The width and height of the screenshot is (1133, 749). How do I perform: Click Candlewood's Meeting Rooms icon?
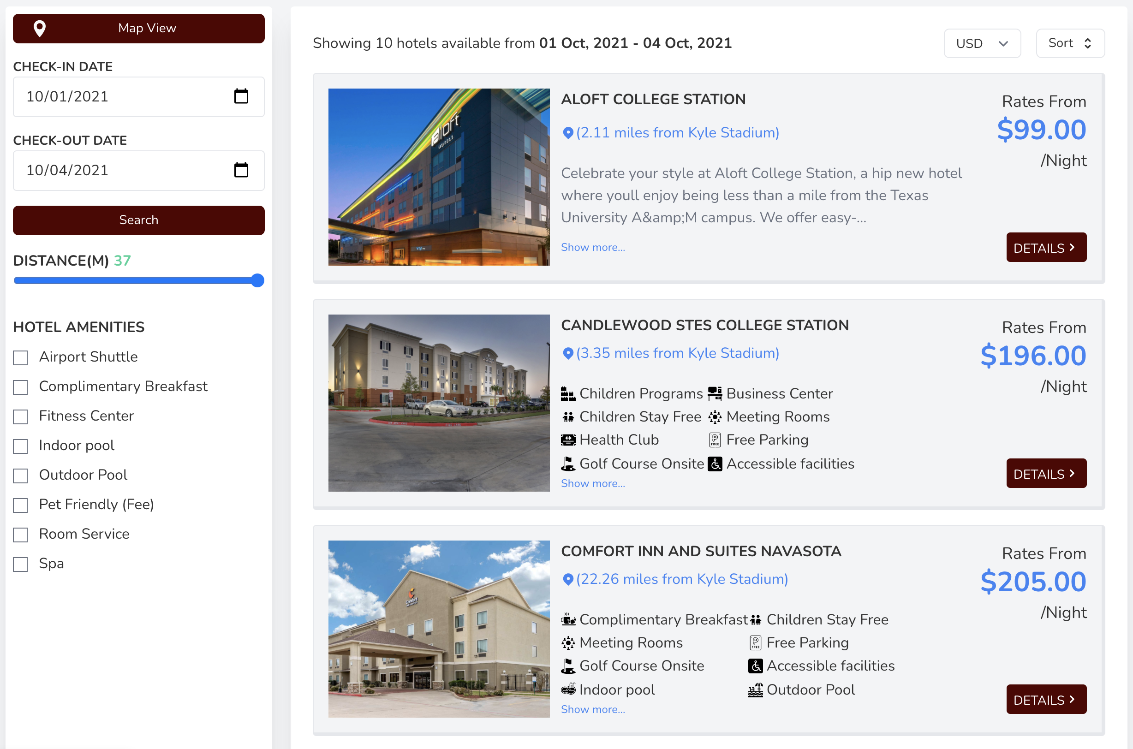715,417
